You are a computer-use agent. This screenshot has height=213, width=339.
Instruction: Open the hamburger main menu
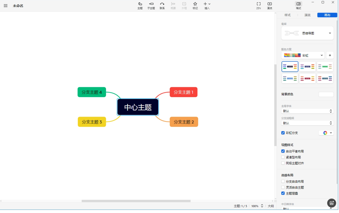(x=6, y=6)
